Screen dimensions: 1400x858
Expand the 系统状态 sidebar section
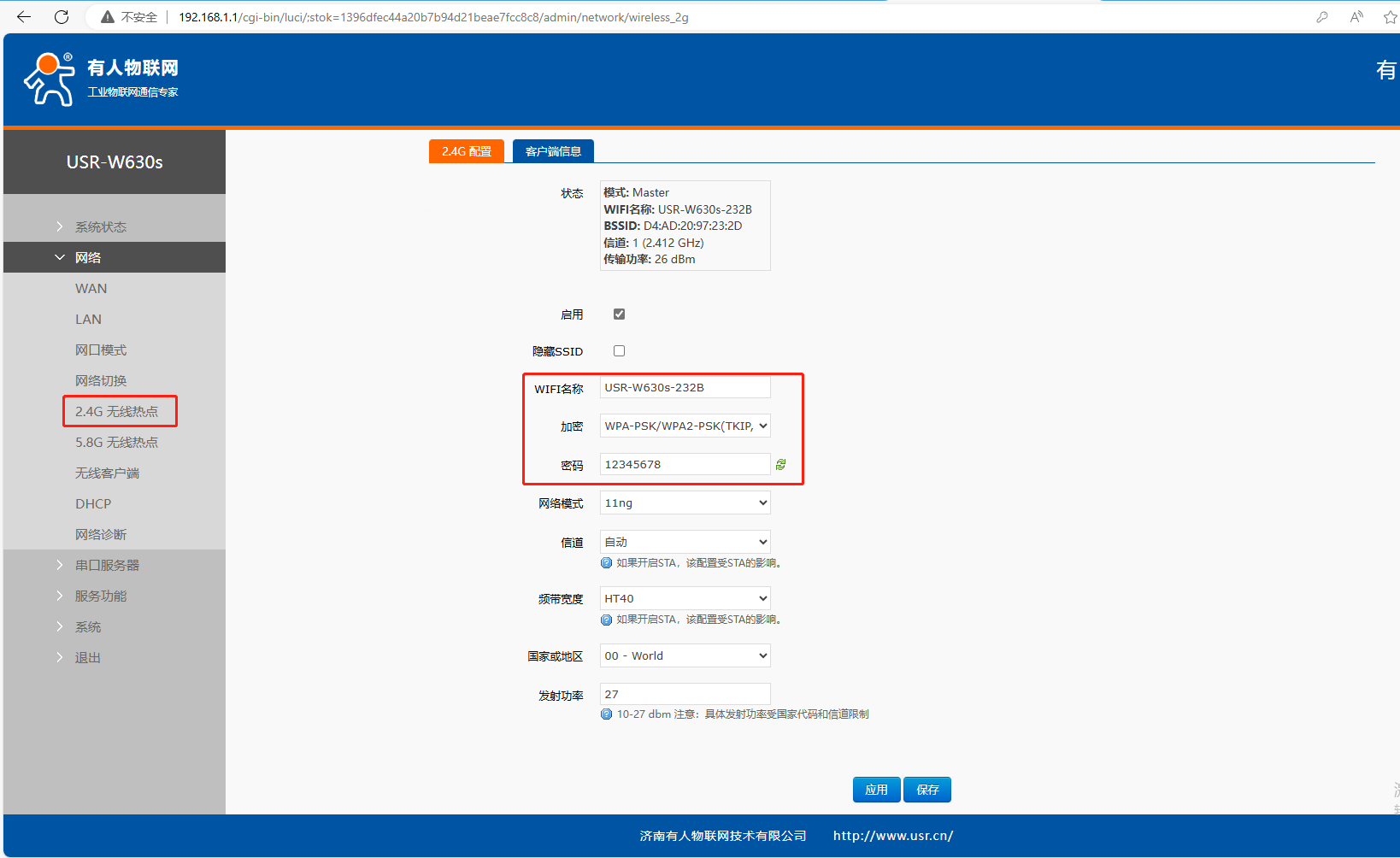(x=100, y=227)
